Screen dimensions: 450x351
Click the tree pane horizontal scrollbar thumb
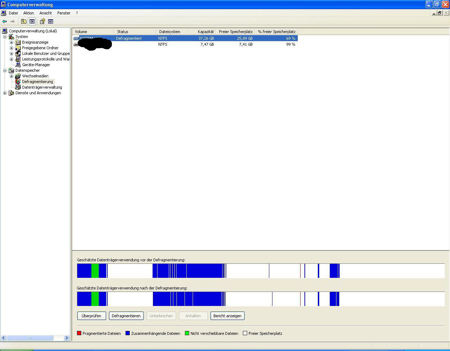tap(30, 338)
